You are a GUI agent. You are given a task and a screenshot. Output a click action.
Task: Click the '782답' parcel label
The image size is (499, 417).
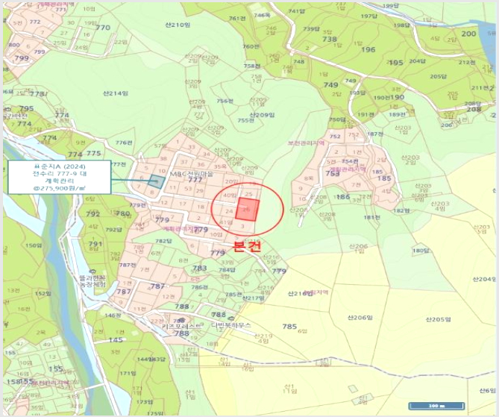click(163, 241)
